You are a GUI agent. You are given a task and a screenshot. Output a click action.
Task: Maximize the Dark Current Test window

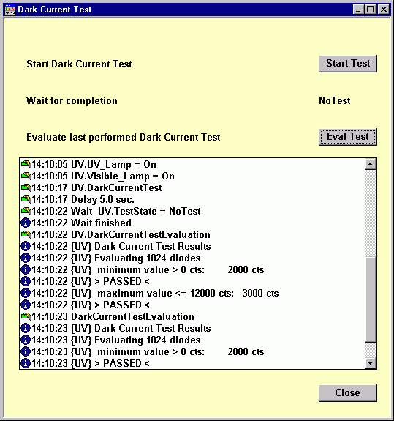tap(371, 10)
